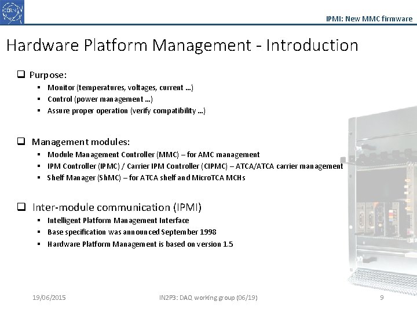This screenshot has height=312, width=417.
Task: Select the line 'Monitor (temperatures, voltages, current ...)'
Action: (120, 88)
